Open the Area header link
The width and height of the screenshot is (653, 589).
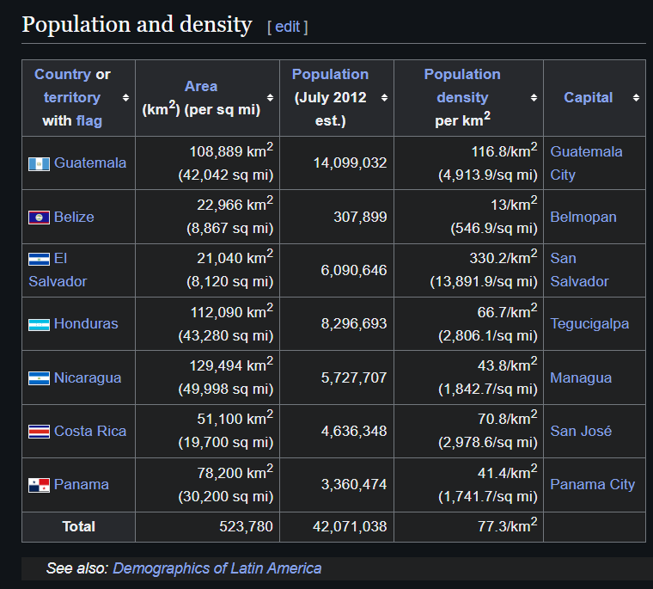coord(201,86)
